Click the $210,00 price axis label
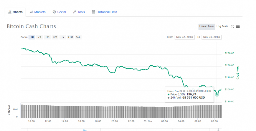The image size is (256, 131). 229,77
